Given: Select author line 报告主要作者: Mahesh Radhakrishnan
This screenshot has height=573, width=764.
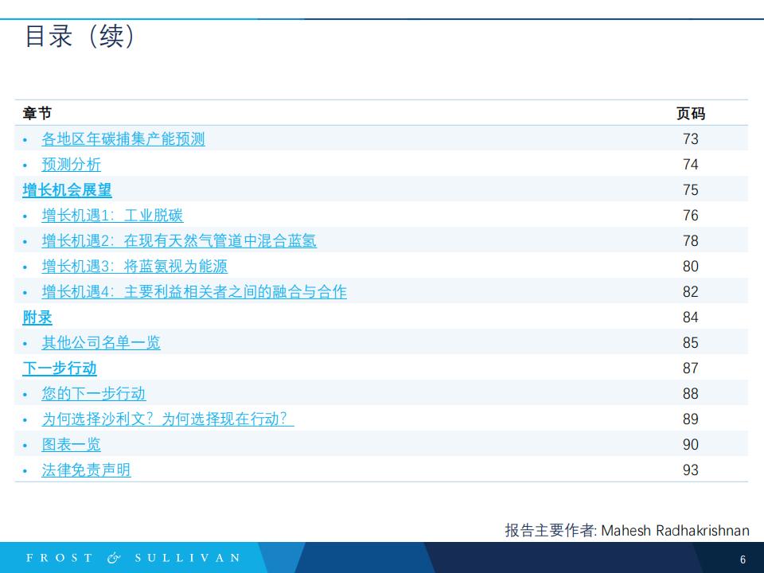Looking at the screenshot, I should click(x=627, y=530).
